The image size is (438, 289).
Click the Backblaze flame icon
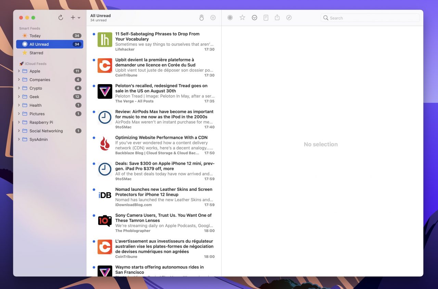point(105,143)
